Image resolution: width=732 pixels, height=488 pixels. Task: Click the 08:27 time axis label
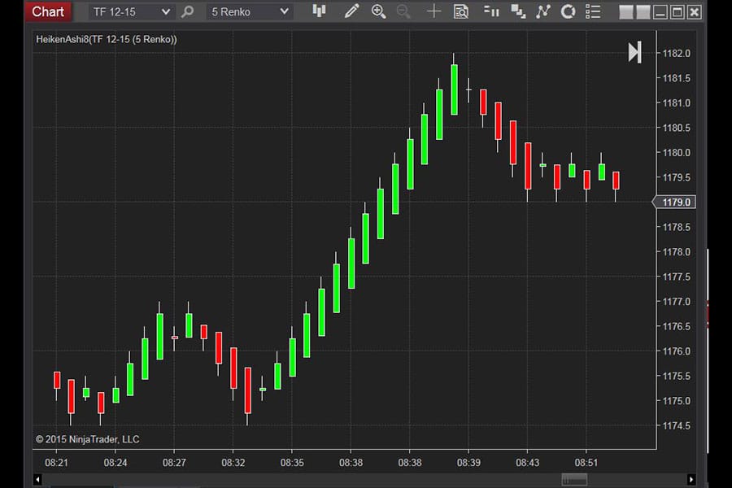pyautogui.click(x=174, y=463)
